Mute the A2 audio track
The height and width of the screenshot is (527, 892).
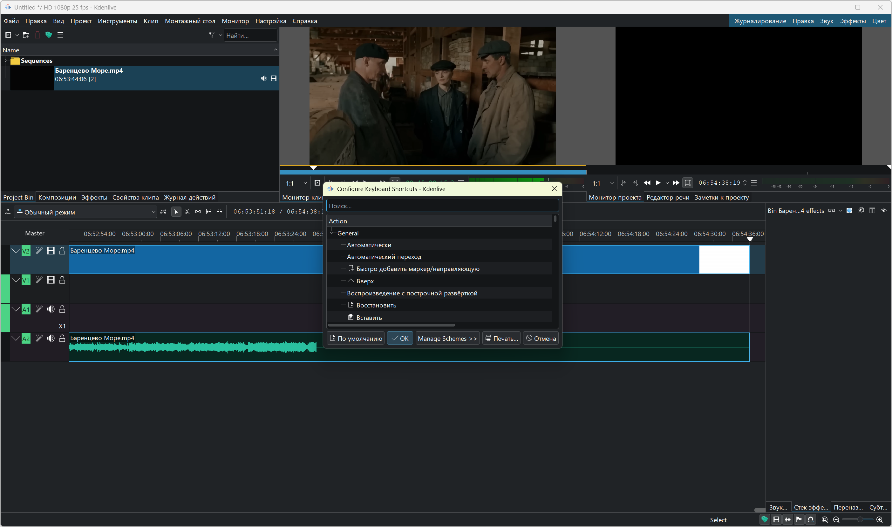(x=51, y=339)
